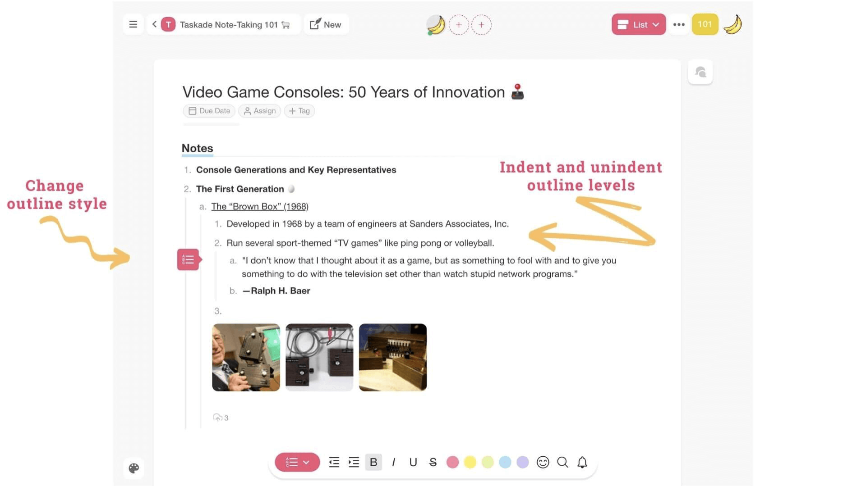Toggle underline formatting

click(413, 462)
